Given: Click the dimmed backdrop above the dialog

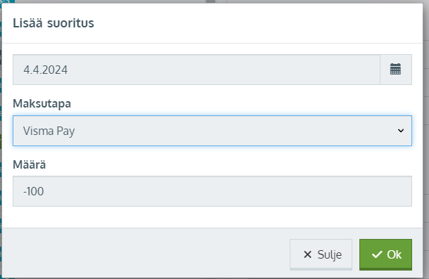Looking at the screenshot, I should tap(110, 1).
